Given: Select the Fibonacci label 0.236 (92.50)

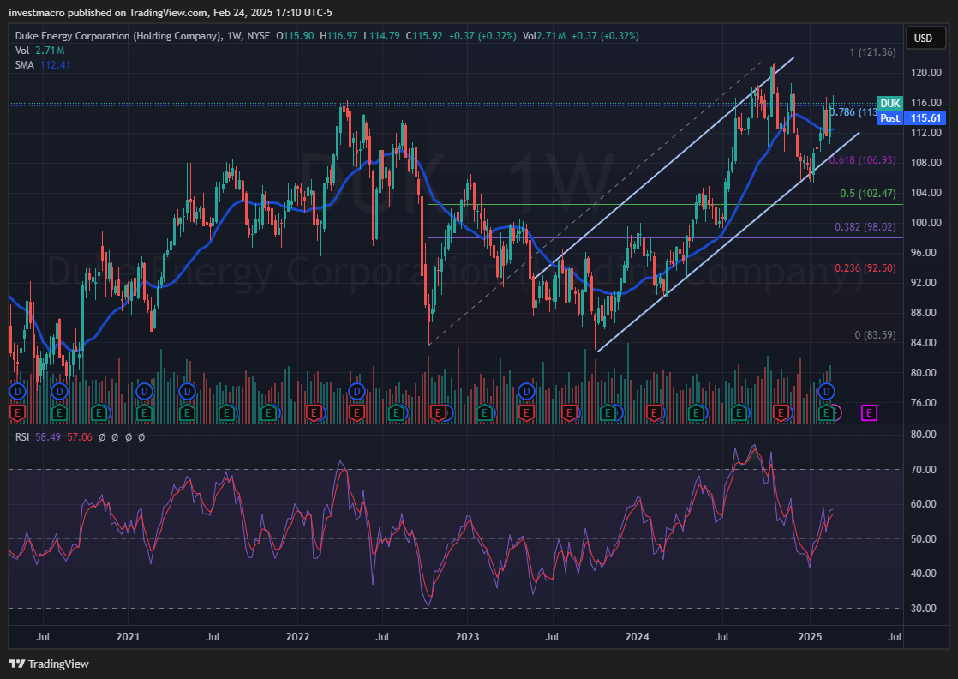Looking at the screenshot, I should 865,268.
